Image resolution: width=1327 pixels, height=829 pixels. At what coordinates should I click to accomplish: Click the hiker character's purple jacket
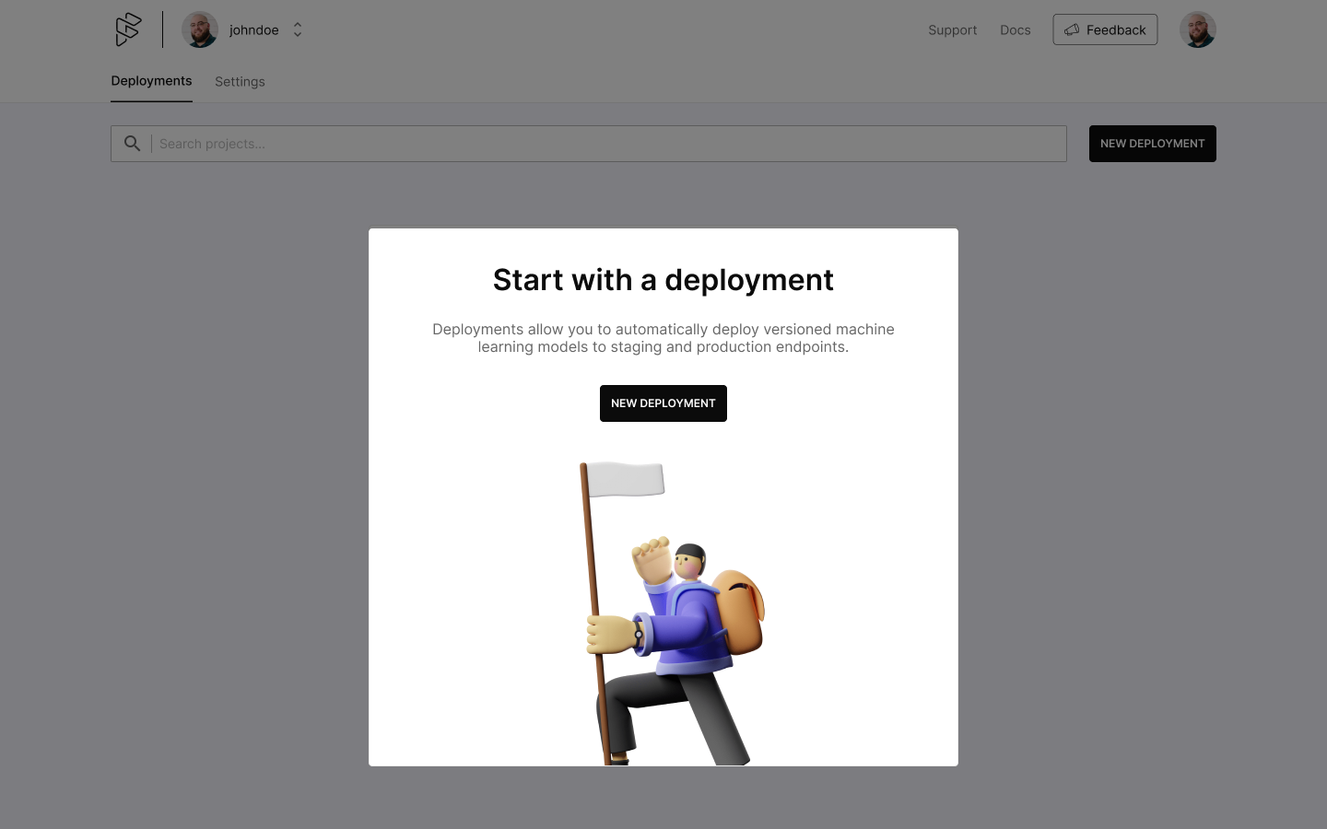click(687, 626)
